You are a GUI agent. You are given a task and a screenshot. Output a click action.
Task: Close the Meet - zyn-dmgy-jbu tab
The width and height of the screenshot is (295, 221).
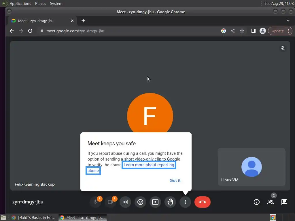[x=72, y=21]
